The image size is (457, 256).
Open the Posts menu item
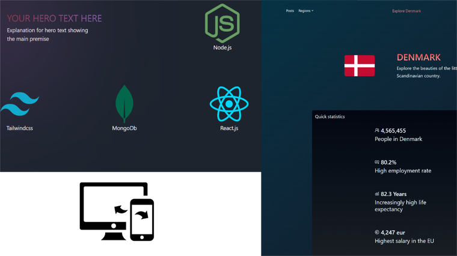point(290,11)
